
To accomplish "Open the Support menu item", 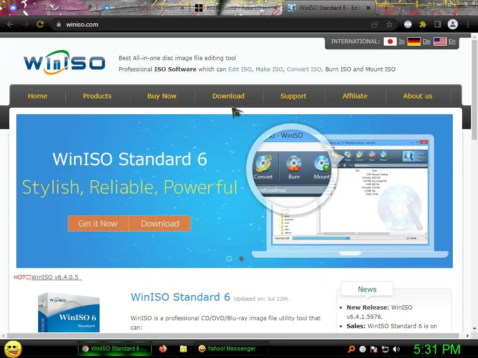I will (293, 96).
